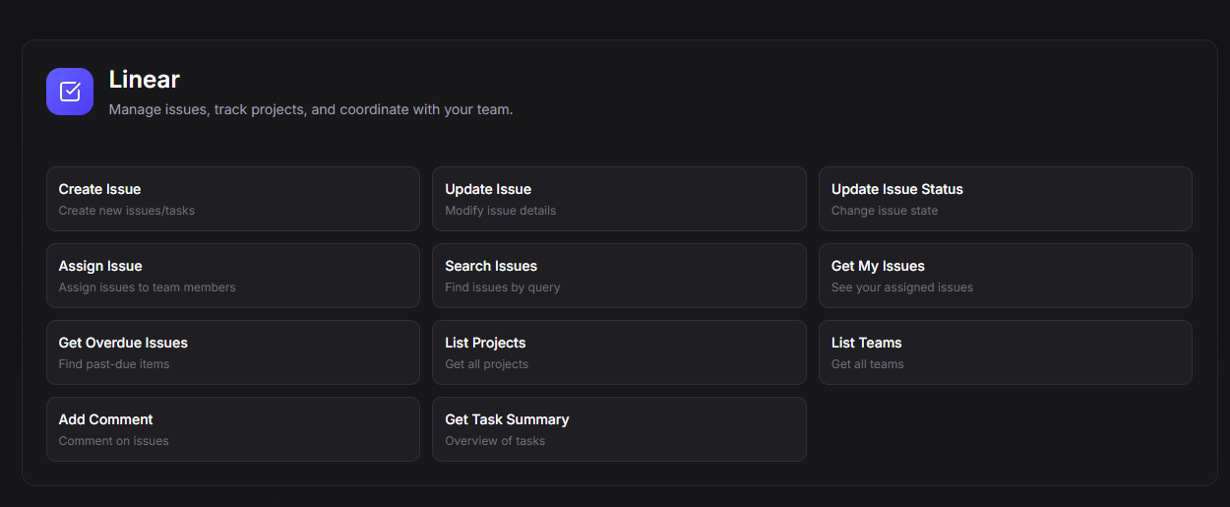Click the Linear heading title
The width and height of the screenshot is (1230, 507).
145,79
